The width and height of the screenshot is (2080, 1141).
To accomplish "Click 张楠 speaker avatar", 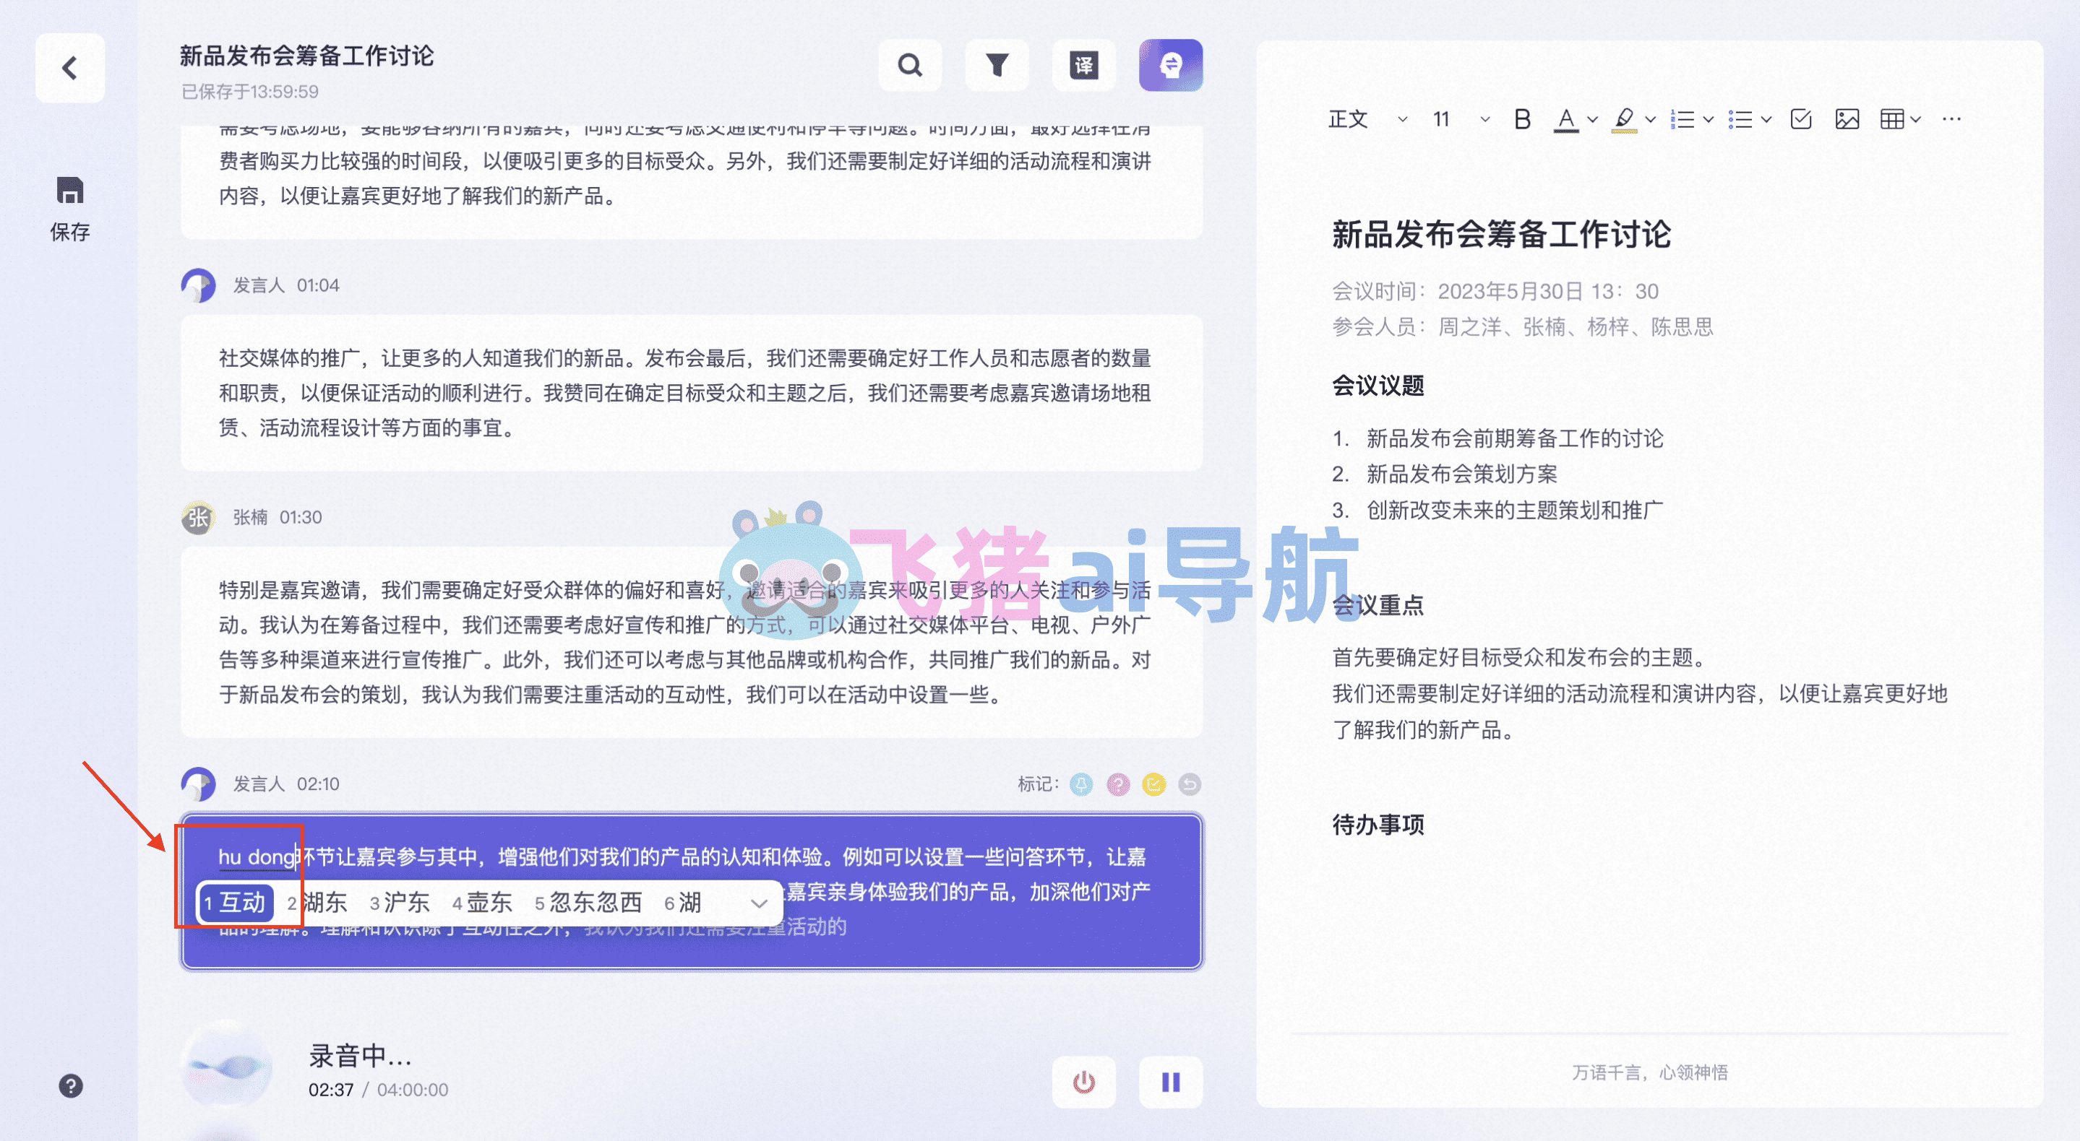I will (x=199, y=517).
